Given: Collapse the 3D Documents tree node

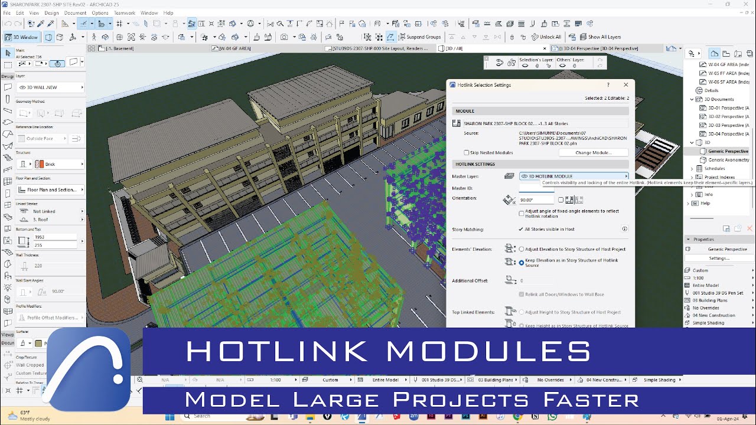Looking at the screenshot, I should click(692, 99).
